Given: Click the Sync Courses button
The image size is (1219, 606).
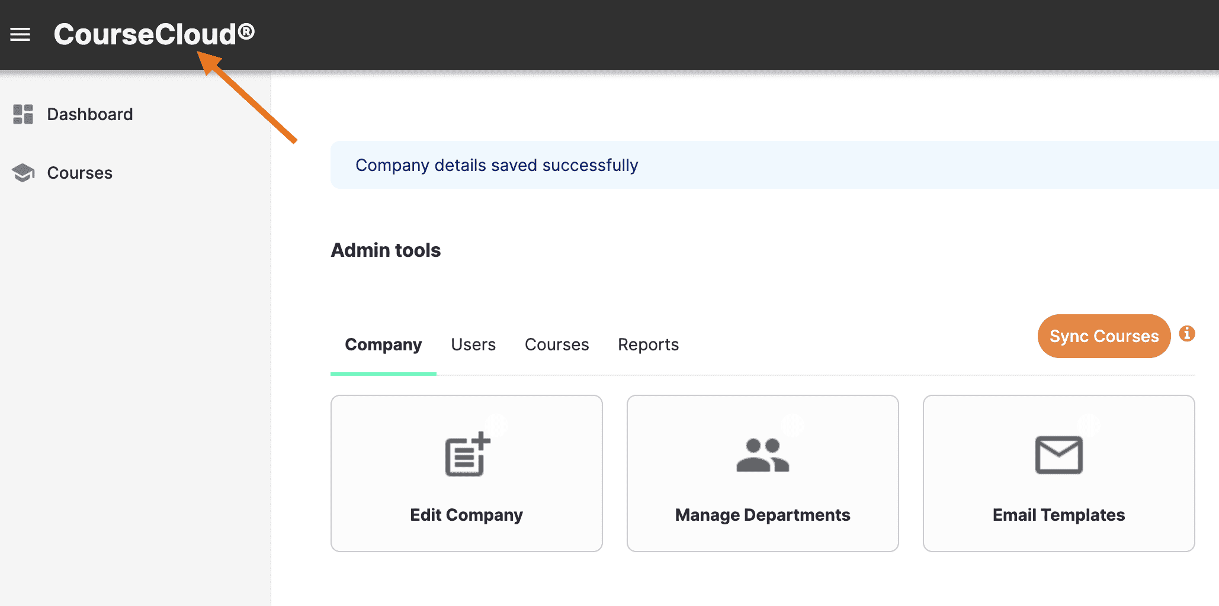Looking at the screenshot, I should coord(1104,336).
